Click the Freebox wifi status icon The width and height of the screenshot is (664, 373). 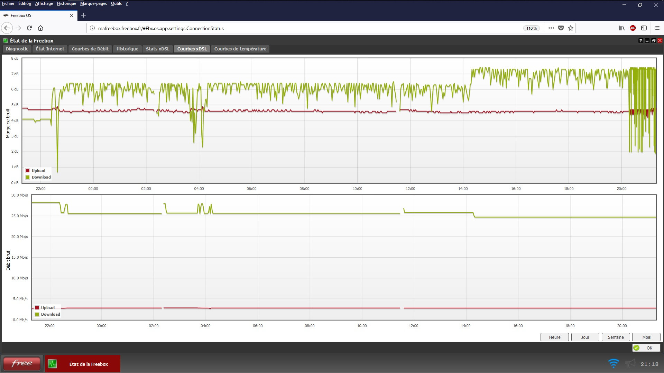613,364
